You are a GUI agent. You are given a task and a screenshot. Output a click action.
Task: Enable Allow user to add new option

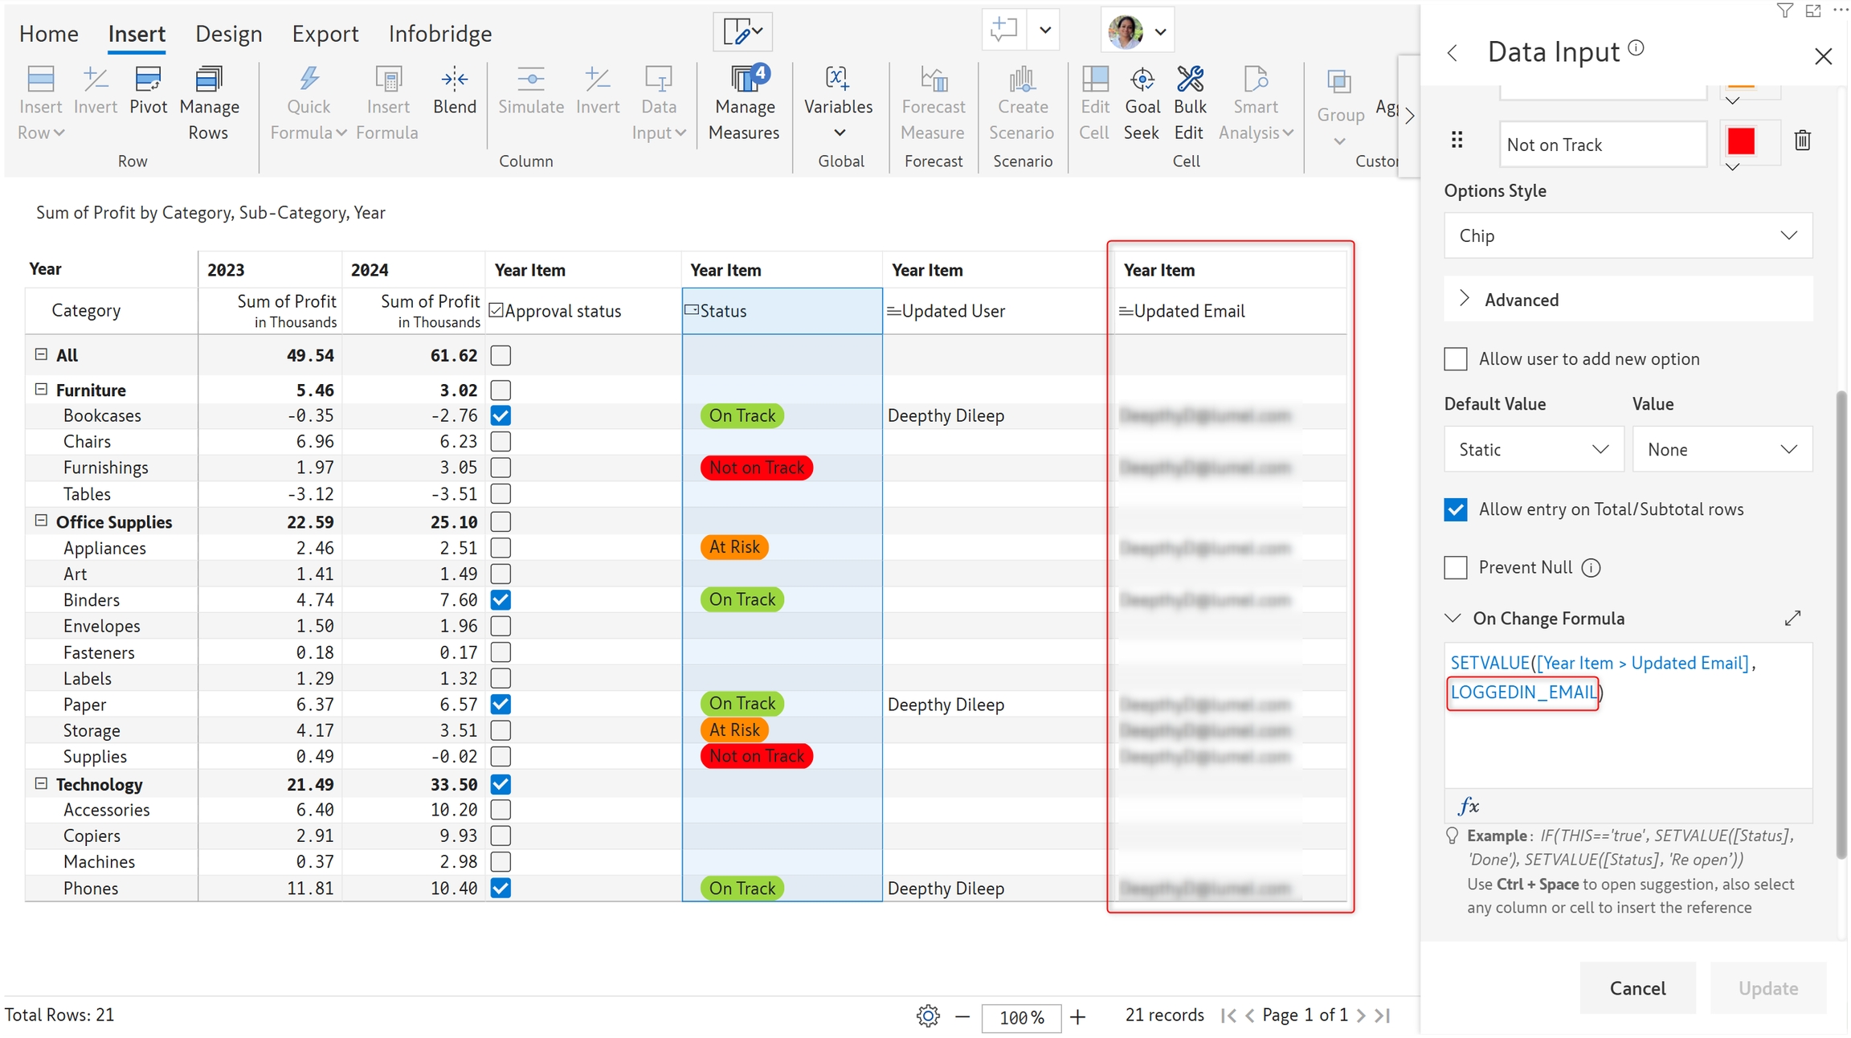point(1456,359)
